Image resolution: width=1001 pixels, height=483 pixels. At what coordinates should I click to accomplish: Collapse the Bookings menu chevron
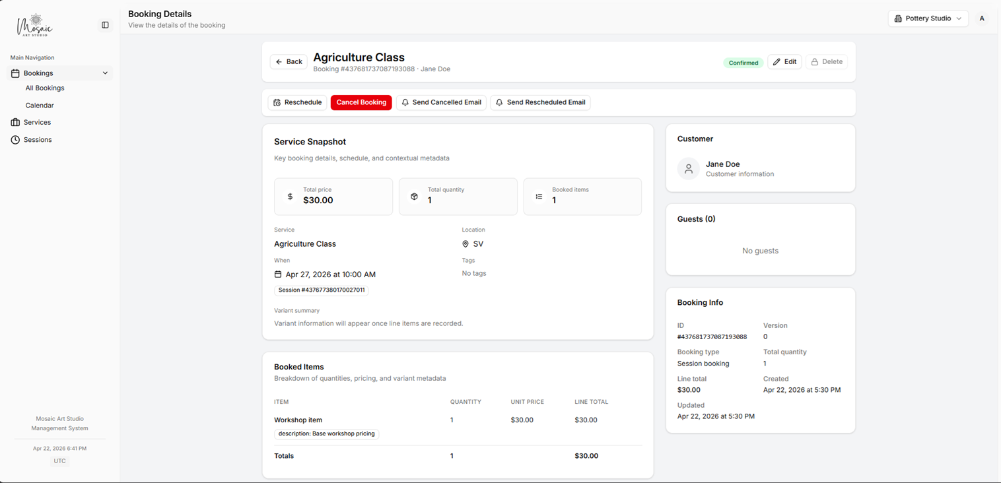tap(105, 73)
